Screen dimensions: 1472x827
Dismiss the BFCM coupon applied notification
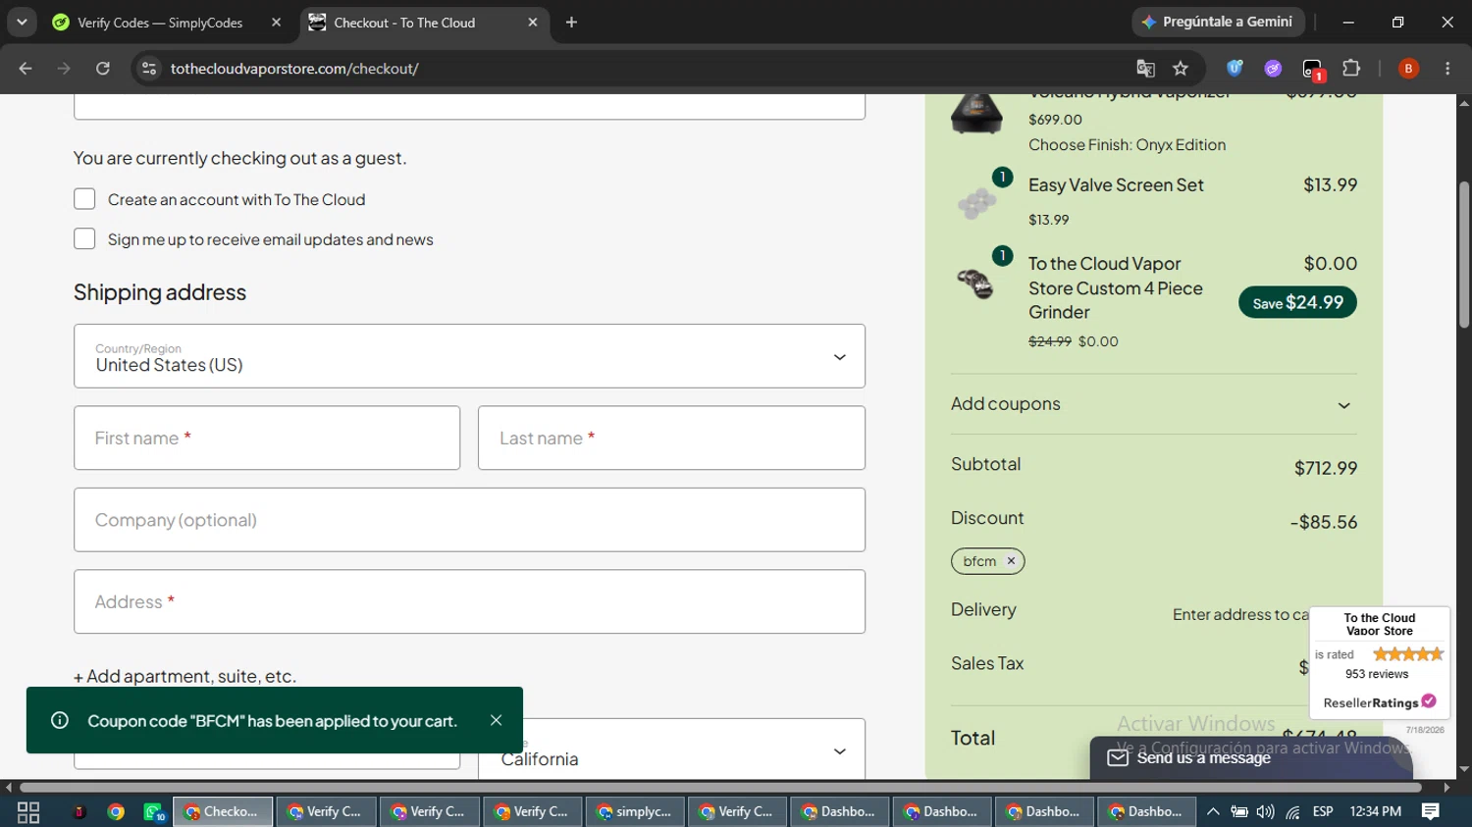(497, 720)
